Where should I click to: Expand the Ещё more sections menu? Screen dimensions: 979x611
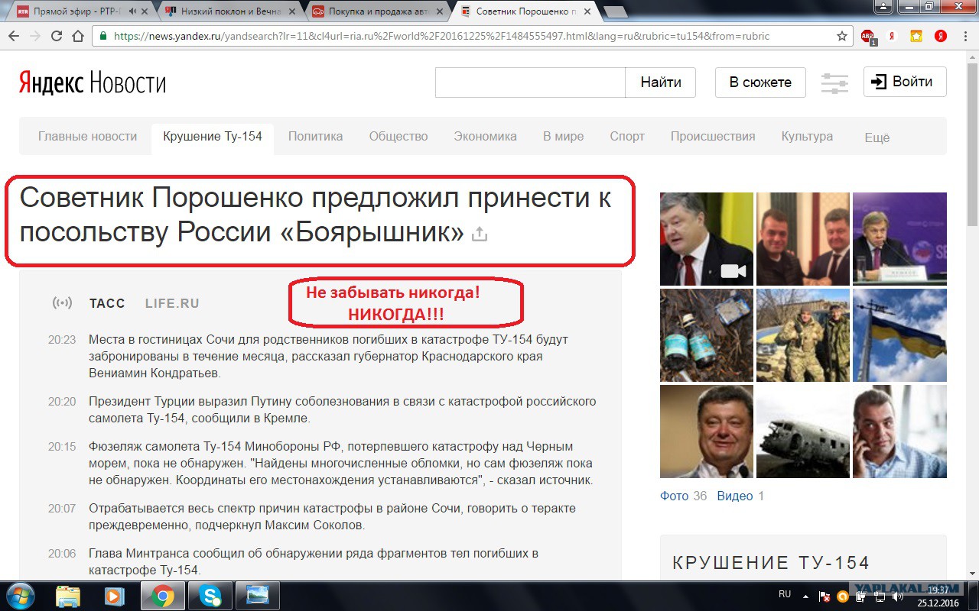877,138
